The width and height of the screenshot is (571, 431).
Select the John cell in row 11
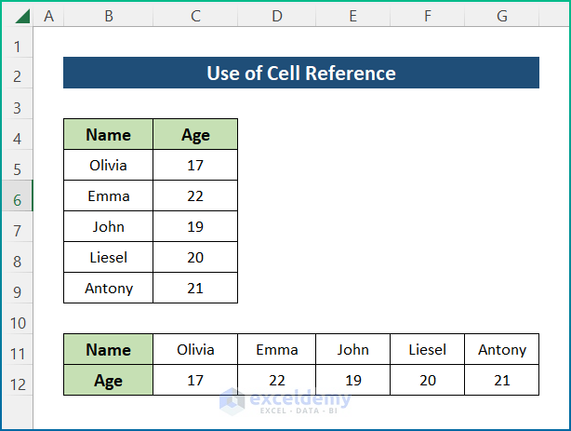353,350
